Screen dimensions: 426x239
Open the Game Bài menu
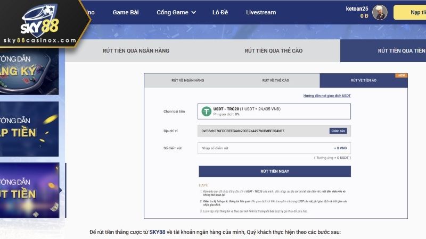tap(126, 12)
